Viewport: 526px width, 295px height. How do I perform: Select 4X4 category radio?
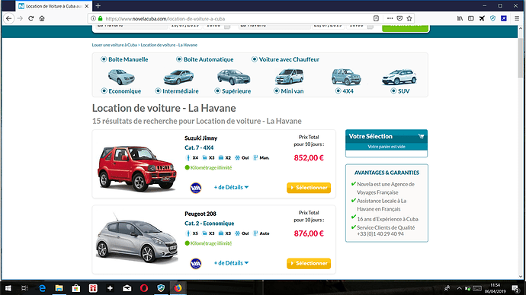(338, 90)
